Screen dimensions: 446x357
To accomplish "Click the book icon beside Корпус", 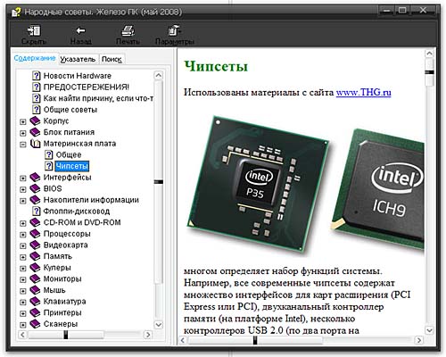I will pyautogui.click(x=35, y=120).
